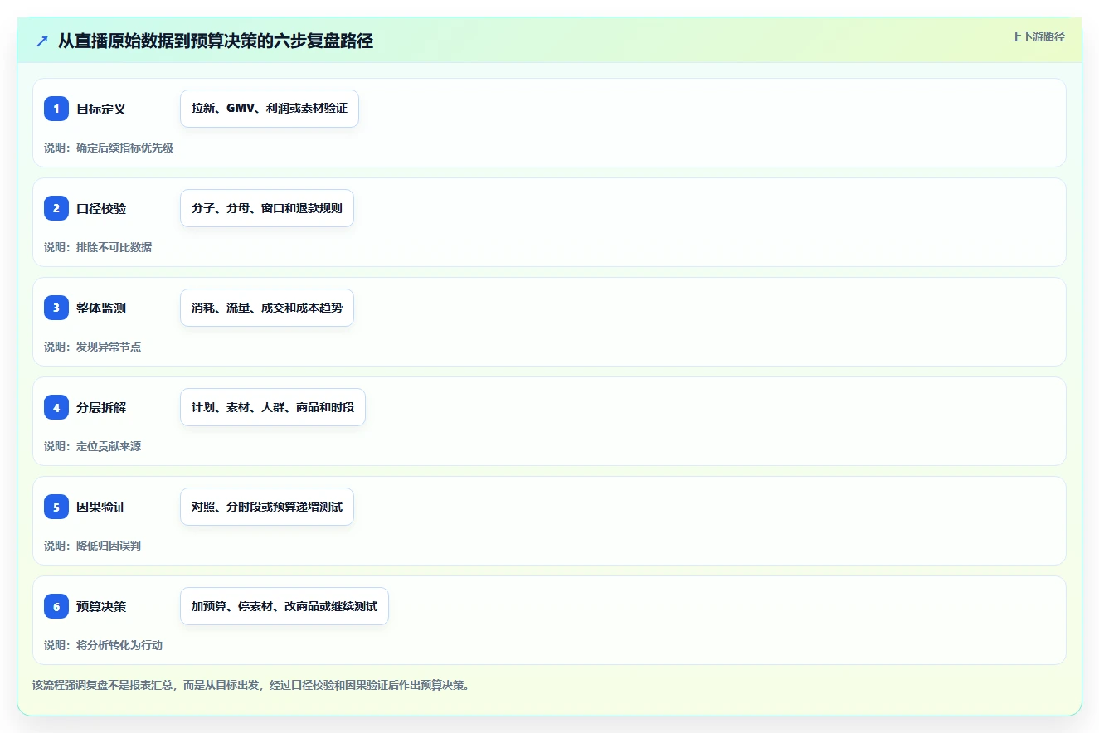Click the 分子、分母、窗口和退款规则 chip
1099x733 pixels.
pyautogui.click(x=267, y=208)
